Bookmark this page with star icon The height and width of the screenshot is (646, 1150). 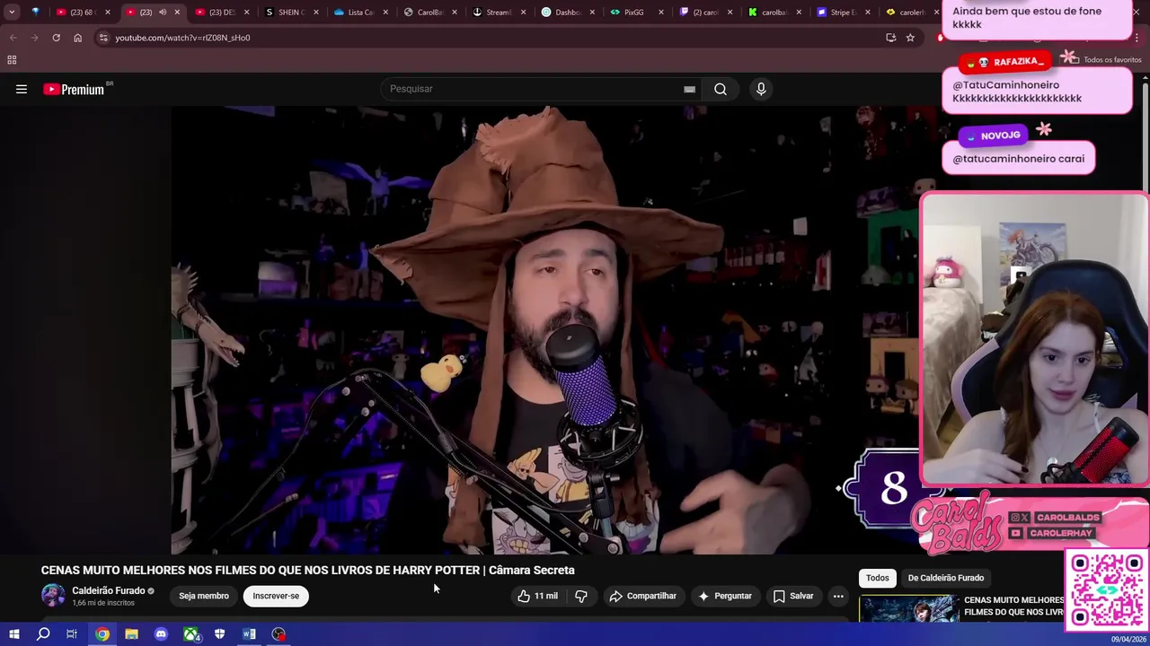[x=910, y=38]
